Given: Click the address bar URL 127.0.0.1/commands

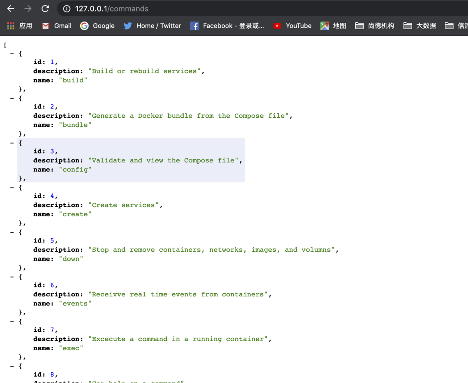Looking at the screenshot, I should point(112,9).
